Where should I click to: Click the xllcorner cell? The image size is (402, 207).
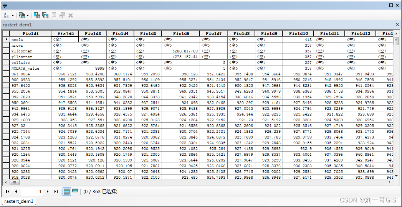tap(30, 51)
